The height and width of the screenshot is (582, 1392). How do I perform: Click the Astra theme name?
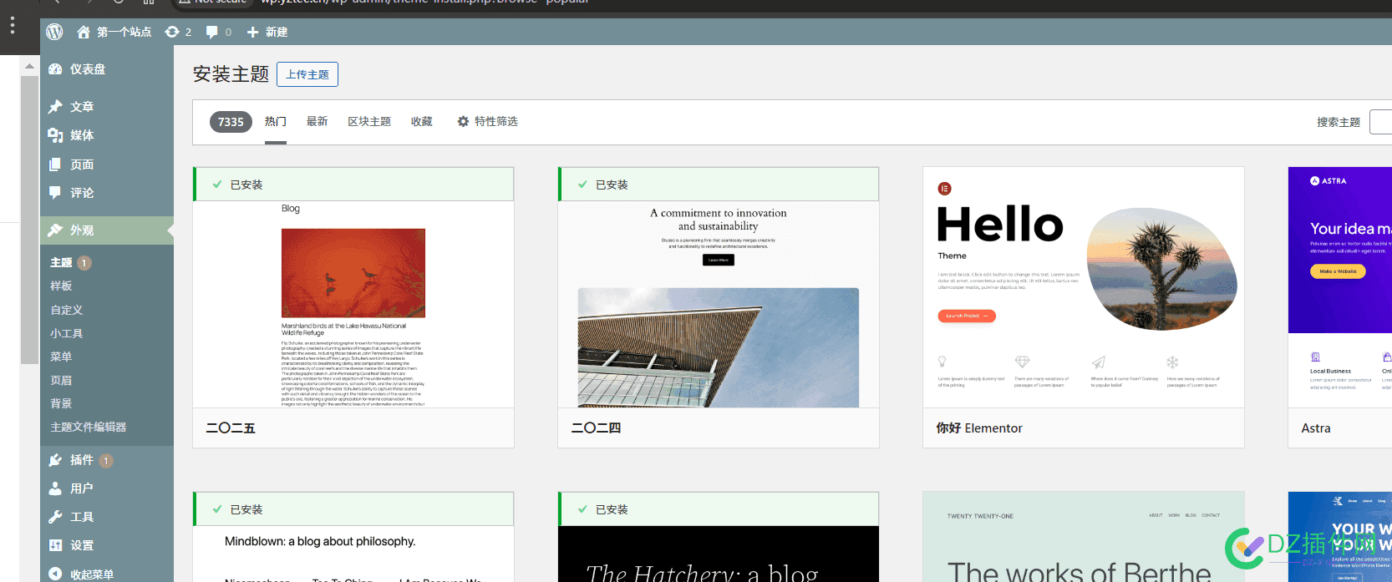(1316, 428)
